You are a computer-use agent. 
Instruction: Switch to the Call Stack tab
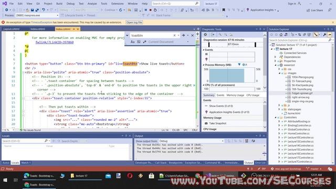coord(161,163)
